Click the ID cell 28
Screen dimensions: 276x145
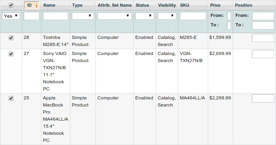pyautogui.click(x=26, y=37)
